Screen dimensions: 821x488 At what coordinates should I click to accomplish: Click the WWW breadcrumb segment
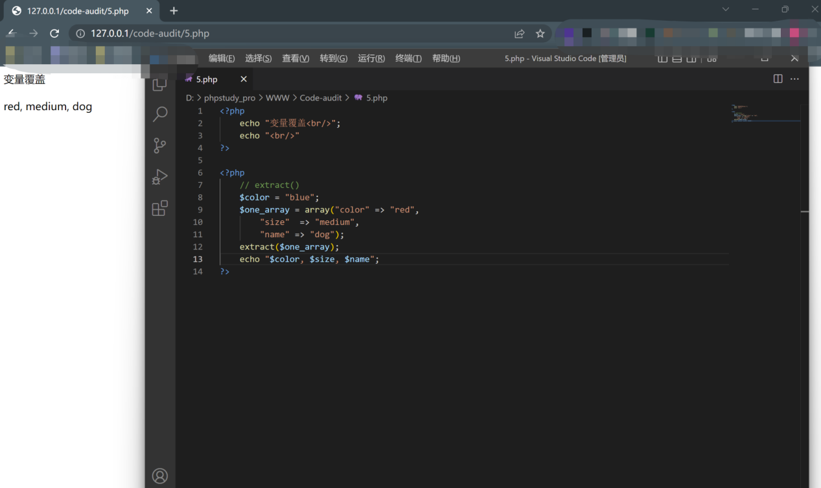coord(277,98)
